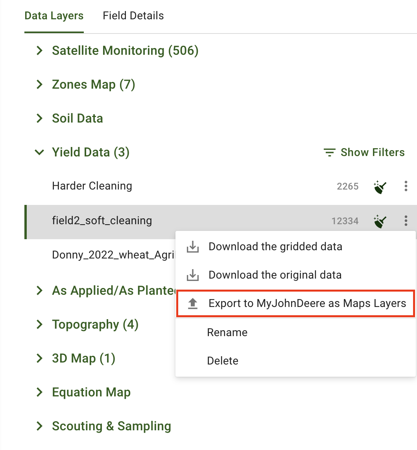Expand the Zones Map section

[39, 85]
